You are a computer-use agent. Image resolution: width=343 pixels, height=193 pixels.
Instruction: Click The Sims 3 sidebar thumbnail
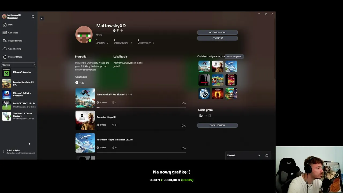click(x=7, y=116)
